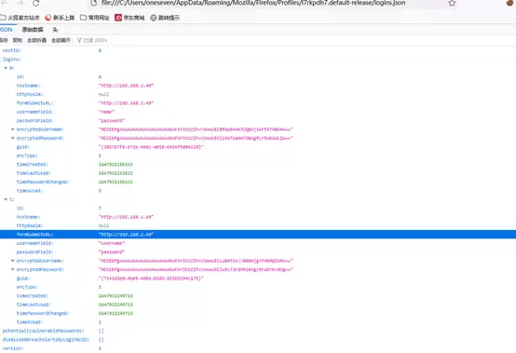
Task: Click timeLastUsed value 1647931232832
Action: [x=115, y=173]
